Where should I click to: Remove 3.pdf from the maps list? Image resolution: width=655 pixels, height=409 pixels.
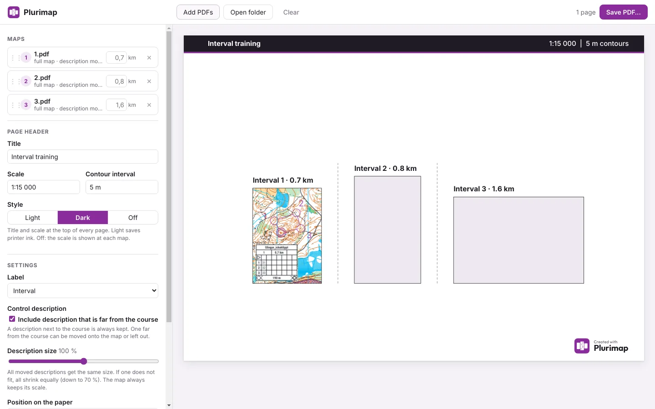point(149,105)
